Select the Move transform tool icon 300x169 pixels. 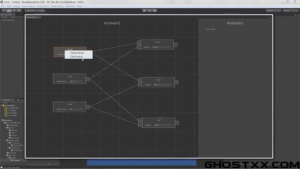[x=9, y=11]
